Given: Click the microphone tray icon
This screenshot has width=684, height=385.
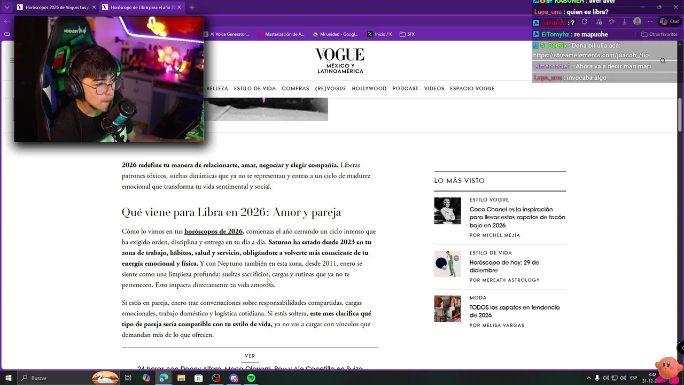Looking at the screenshot, I should click(597, 378).
